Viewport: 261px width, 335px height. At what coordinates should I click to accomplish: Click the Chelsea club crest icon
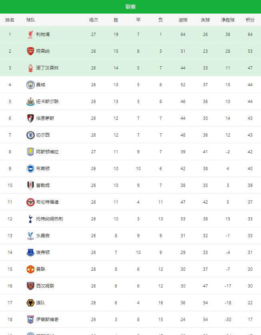30,135
